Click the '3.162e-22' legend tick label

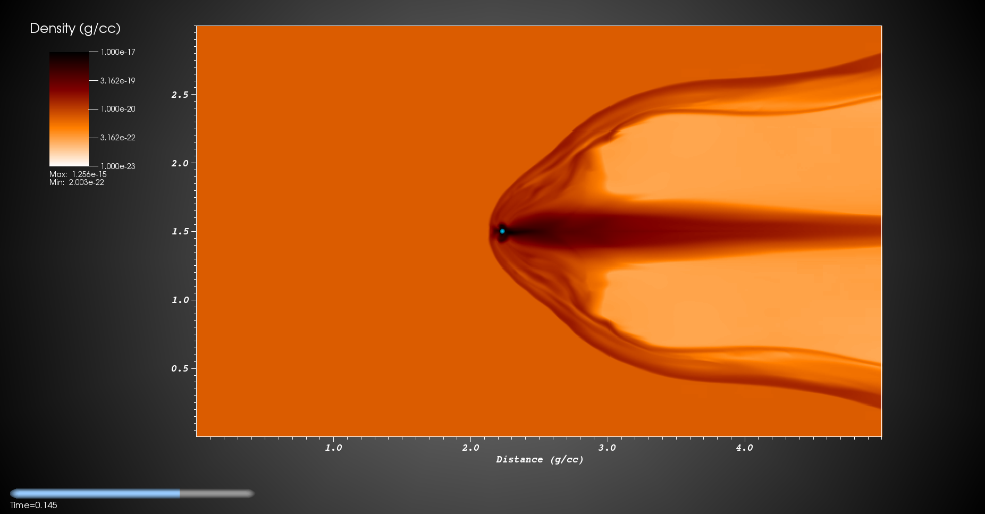118,138
